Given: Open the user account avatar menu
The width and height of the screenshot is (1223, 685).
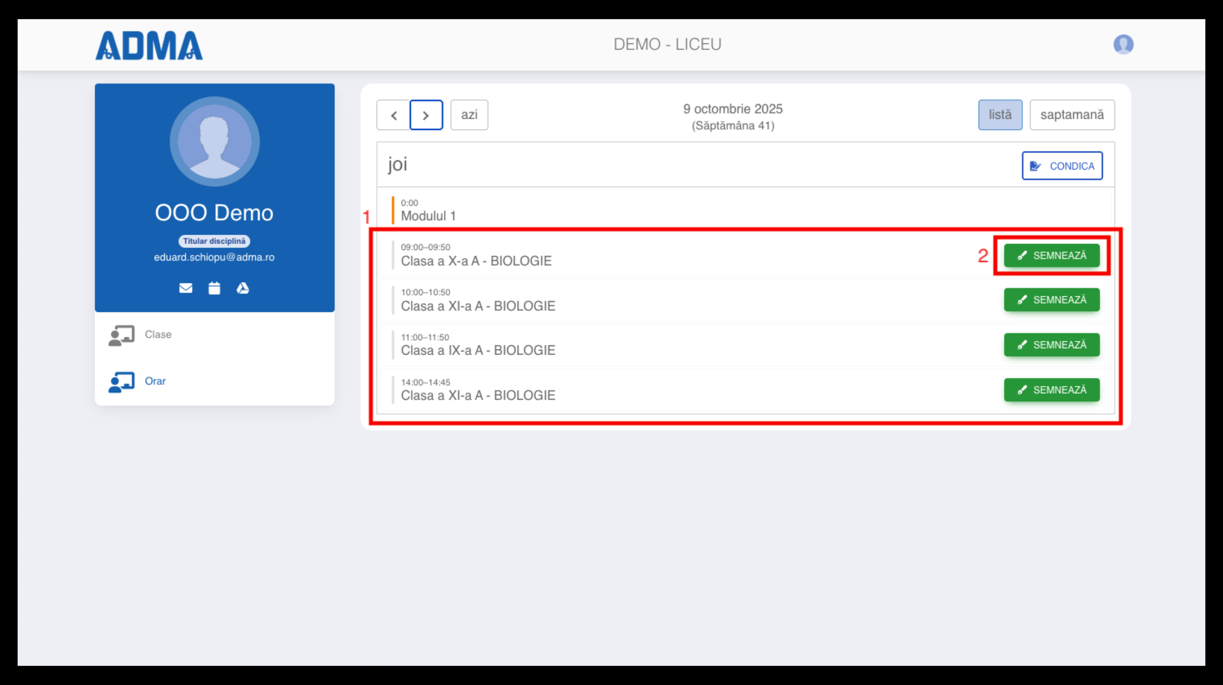Looking at the screenshot, I should pos(1123,44).
